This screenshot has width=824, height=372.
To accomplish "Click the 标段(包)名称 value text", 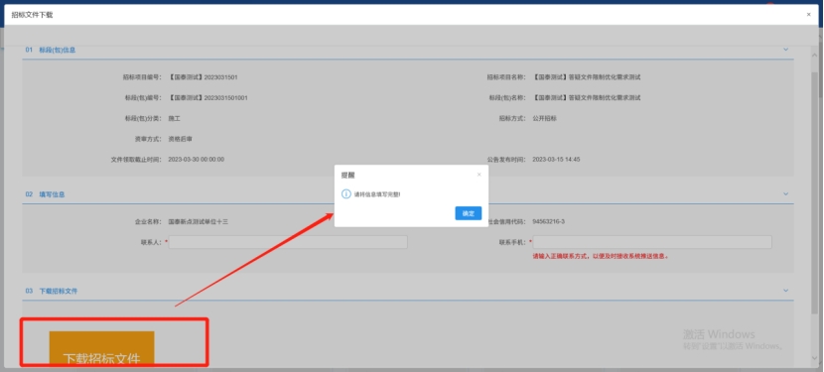I will tap(586, 98).
